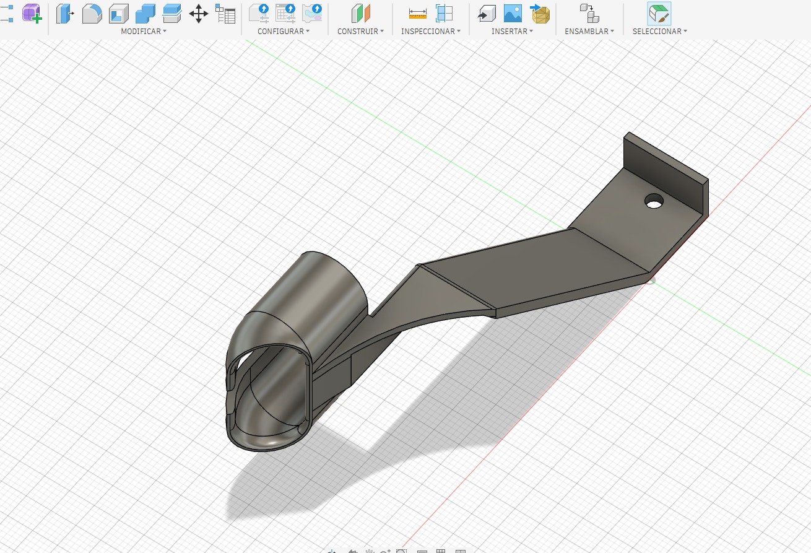Choose the Fillet tool icon
811x553 pixels.
92,13
